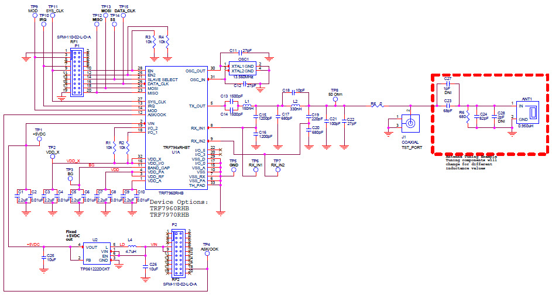Select the R5 zero-ohm resistor

tap(375, 105)
